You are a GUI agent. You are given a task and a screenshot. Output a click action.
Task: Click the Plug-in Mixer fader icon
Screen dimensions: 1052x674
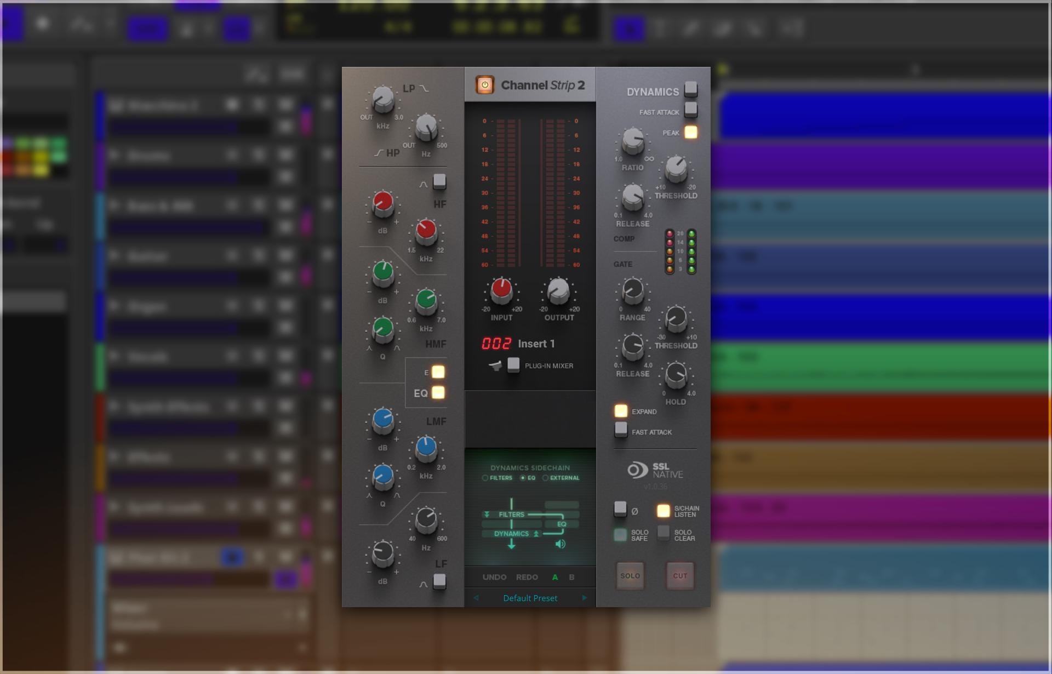coord(495,365)
